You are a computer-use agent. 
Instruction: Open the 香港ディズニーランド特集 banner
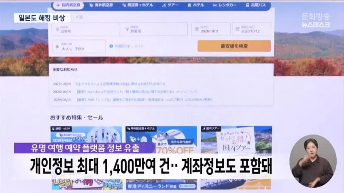pyautogui.click(x=161, y=185)
